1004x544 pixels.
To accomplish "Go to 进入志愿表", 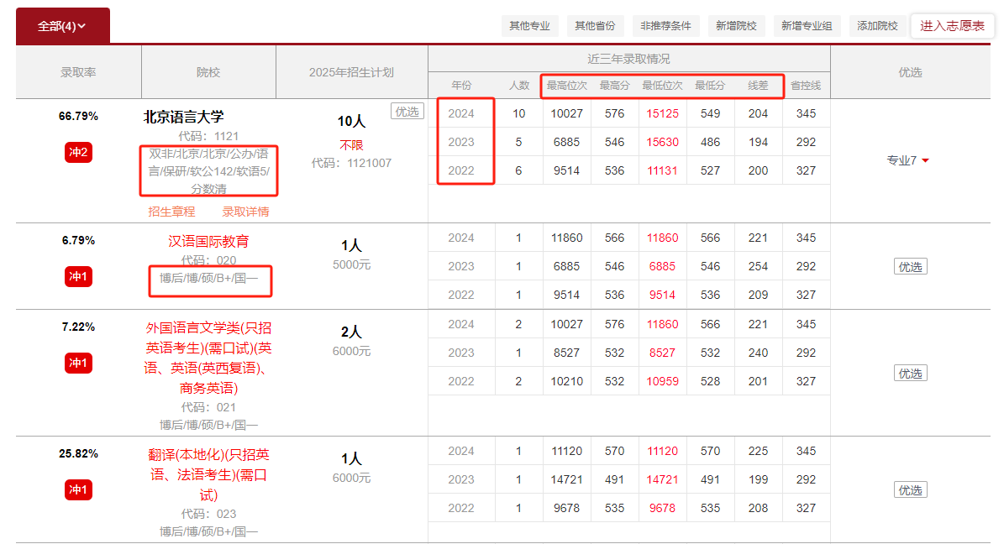I will 952,26.
